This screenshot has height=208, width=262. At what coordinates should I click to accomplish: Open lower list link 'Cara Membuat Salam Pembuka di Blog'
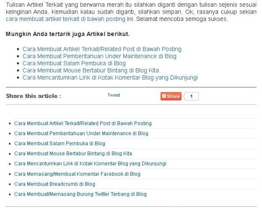click(x=60, y=144)
